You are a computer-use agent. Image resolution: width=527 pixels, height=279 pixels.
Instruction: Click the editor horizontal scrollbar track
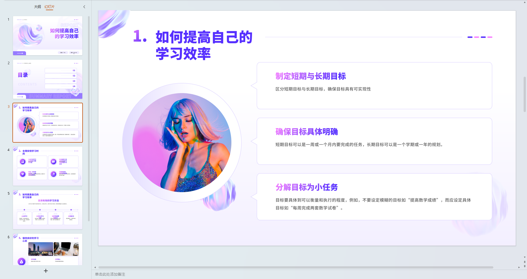pyautogui.click(x=296, y=267)
